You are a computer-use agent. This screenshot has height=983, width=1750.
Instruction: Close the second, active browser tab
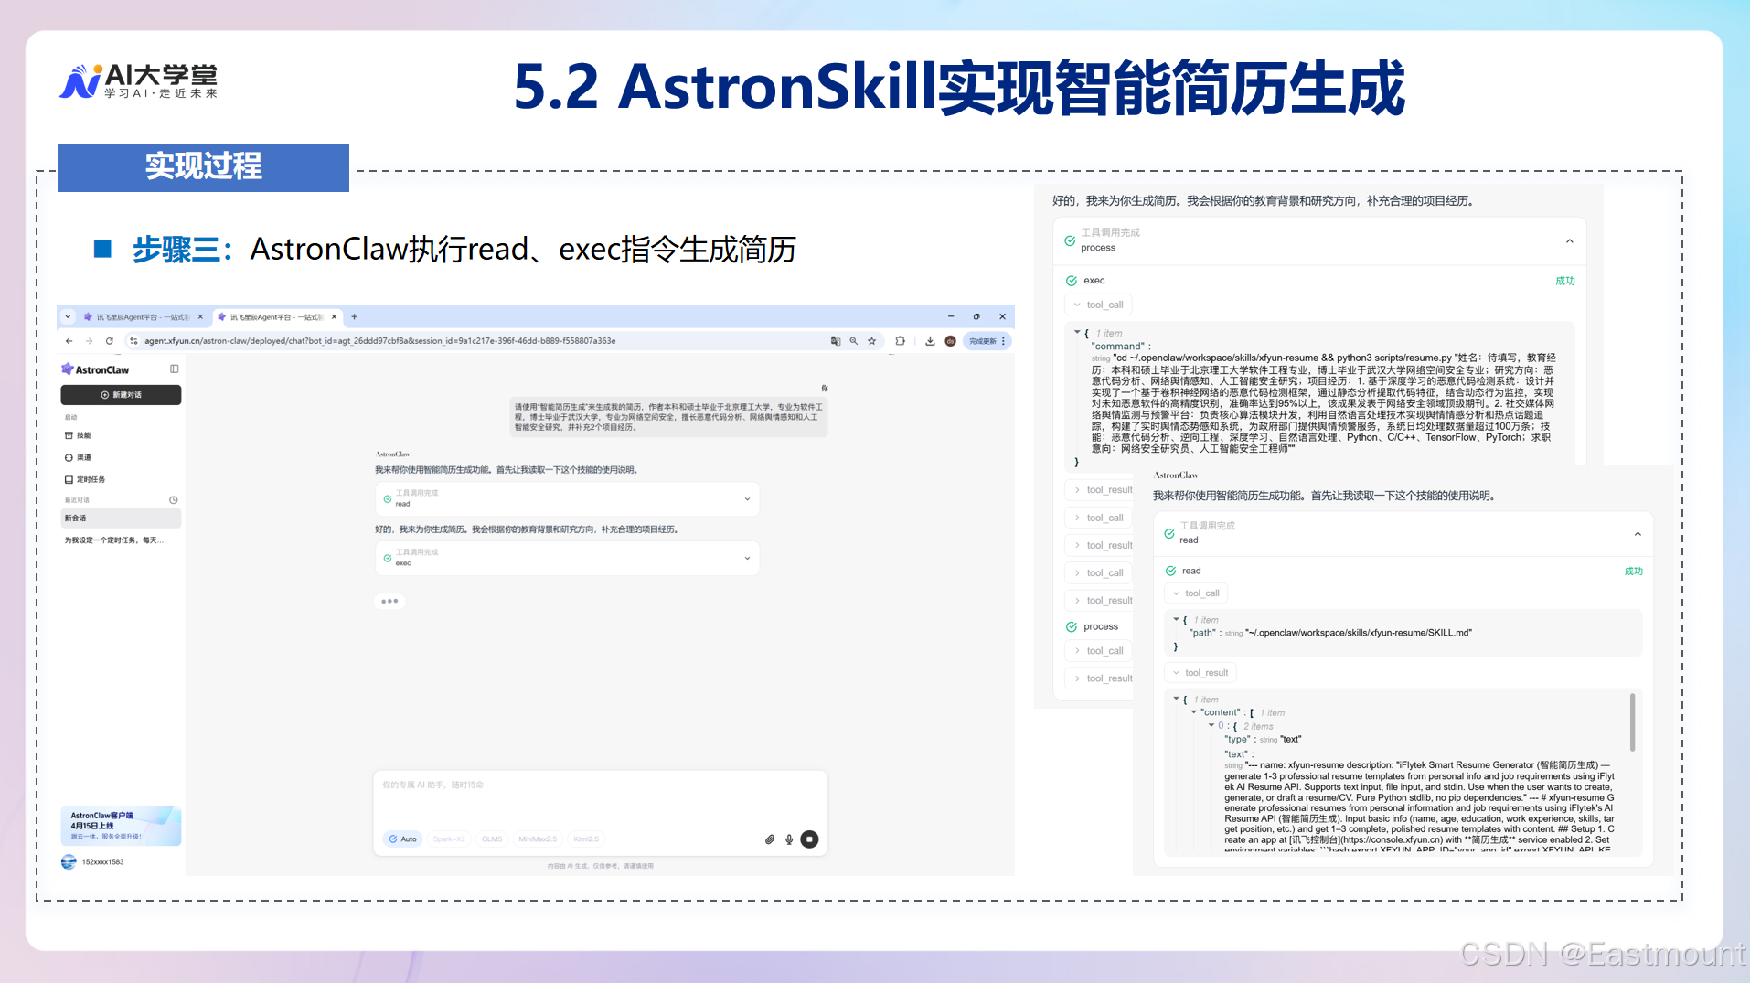click(x=334, y=317)
